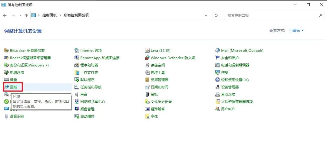Click the 网络和共享中心 icon
327x165 pixels.
pos(77,102)
